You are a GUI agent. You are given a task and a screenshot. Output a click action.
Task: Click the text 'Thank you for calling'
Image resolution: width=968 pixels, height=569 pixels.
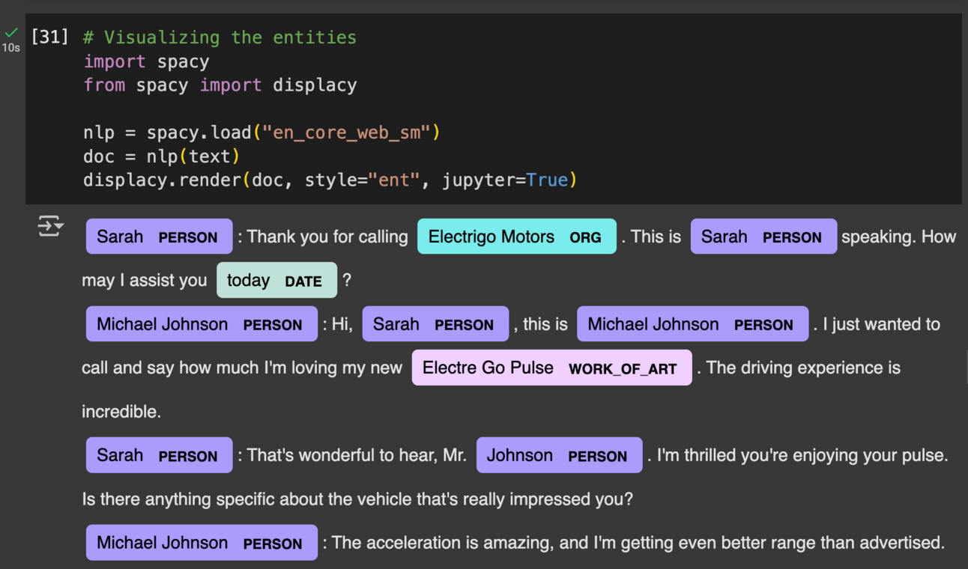(x=327, y=237)
